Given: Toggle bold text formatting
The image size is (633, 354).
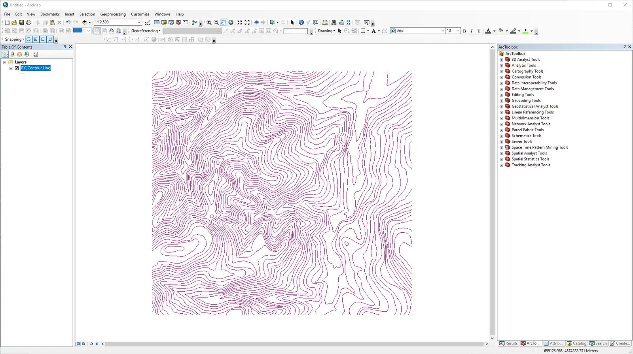Looking at the screenshot, I should click(x=464, y=31).
